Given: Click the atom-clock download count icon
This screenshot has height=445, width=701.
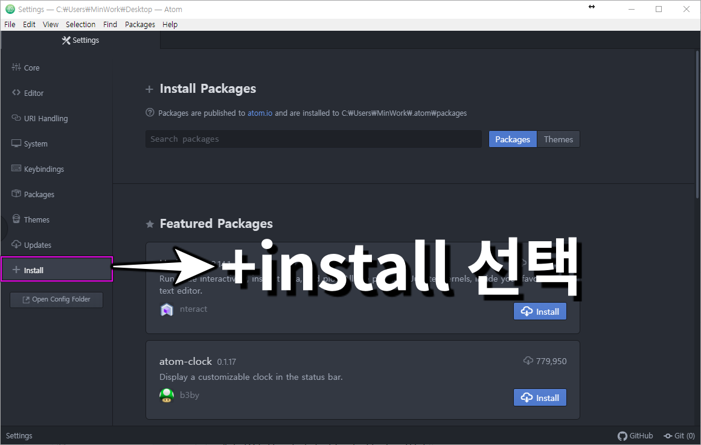Looking at the screenshot, I should point(528,361).
